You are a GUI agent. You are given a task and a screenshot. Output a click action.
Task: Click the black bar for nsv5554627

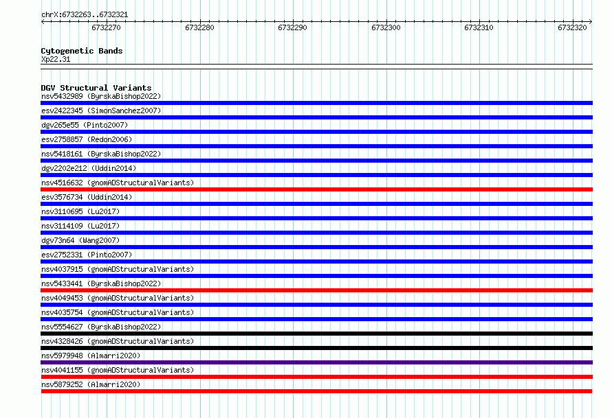(316, 334)
